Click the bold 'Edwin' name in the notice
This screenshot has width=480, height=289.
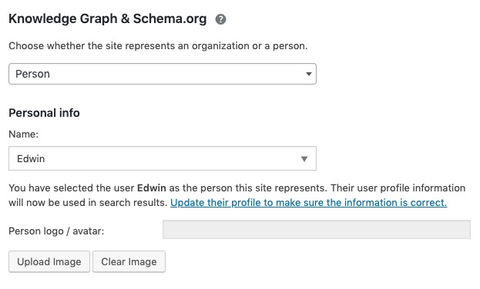click(152, 188)
